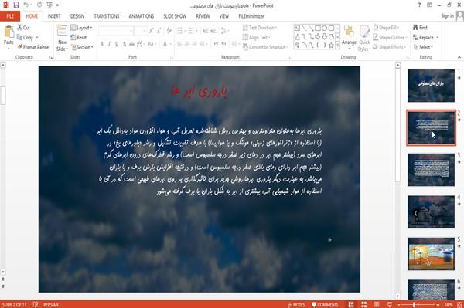
Task: Toggle Underline formatting
Action: point(117,44)
